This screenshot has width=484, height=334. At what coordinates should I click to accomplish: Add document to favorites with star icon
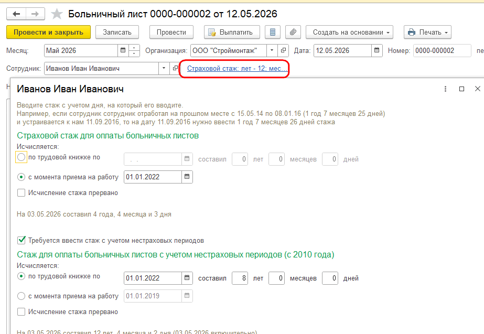[x=57, y=14]
